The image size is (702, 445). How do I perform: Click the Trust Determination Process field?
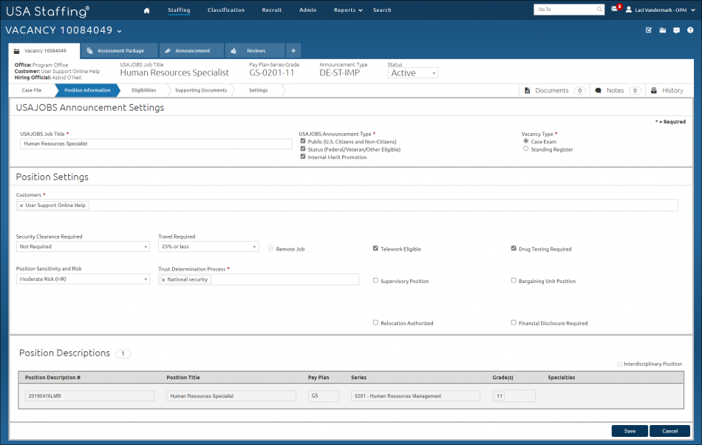(259, 279)
